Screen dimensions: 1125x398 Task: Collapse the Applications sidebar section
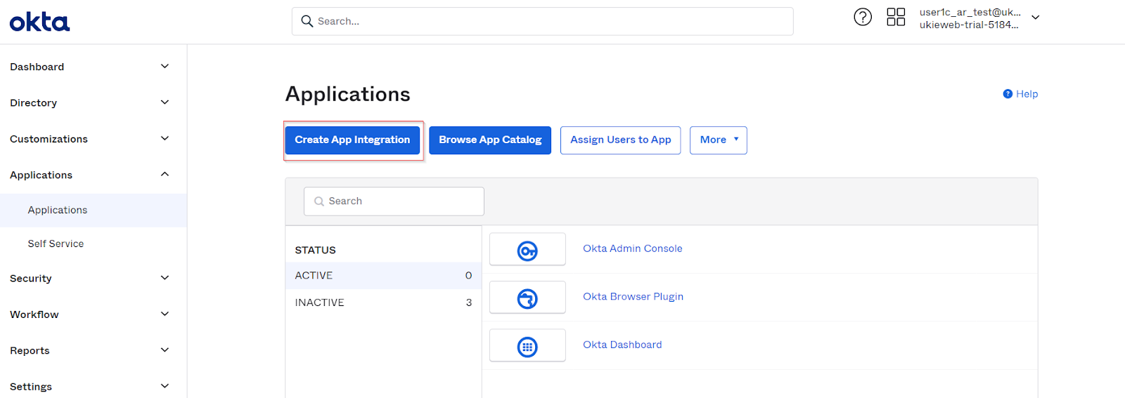pyautogui.click(x=165, y=174)
